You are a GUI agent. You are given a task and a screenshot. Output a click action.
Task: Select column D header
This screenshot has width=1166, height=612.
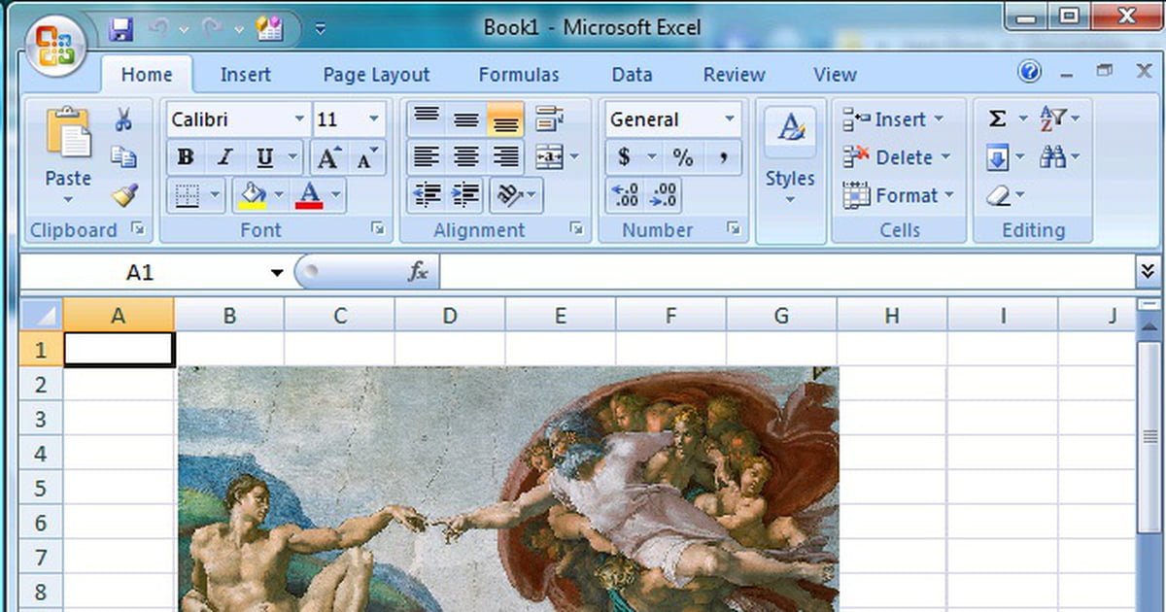point(450,315)
